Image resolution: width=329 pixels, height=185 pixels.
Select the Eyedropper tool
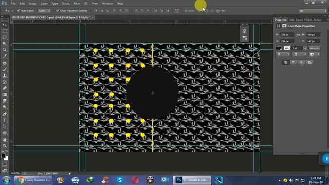(x=5, y=56)
